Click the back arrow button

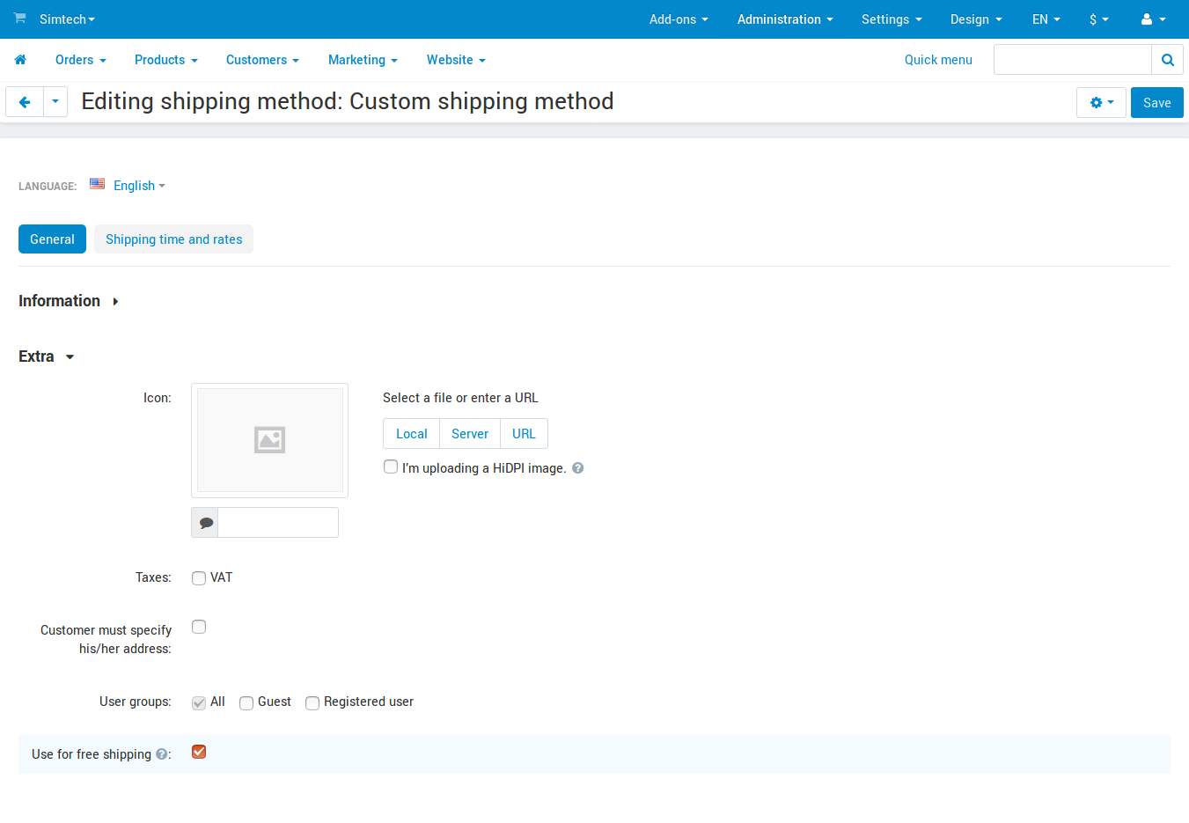coord(25,102)
